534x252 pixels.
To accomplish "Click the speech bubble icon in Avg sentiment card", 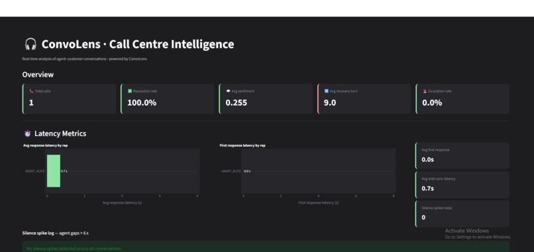I will [x=228, y=91].
